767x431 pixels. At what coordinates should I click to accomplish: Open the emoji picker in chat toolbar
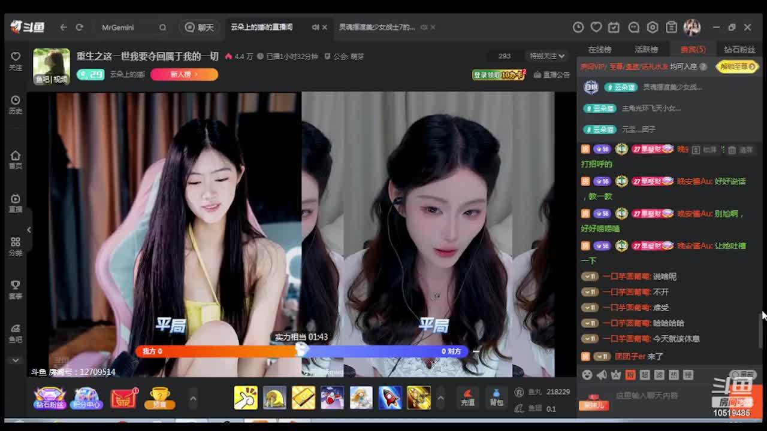[x=587, y=375]
